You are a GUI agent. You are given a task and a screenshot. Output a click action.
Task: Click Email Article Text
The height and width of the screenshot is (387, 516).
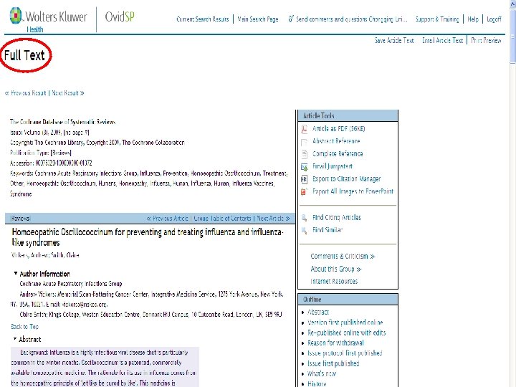(443, 40)
